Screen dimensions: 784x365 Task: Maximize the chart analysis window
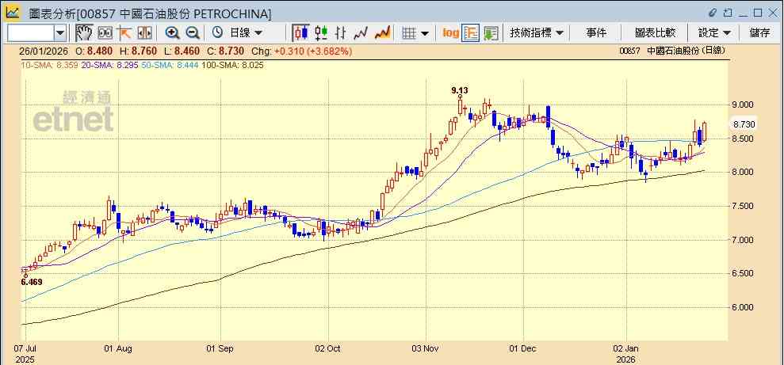758,13
